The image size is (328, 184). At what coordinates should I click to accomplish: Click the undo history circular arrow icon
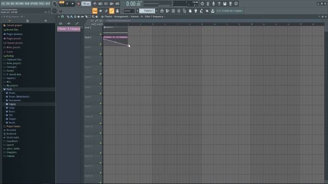202,4
